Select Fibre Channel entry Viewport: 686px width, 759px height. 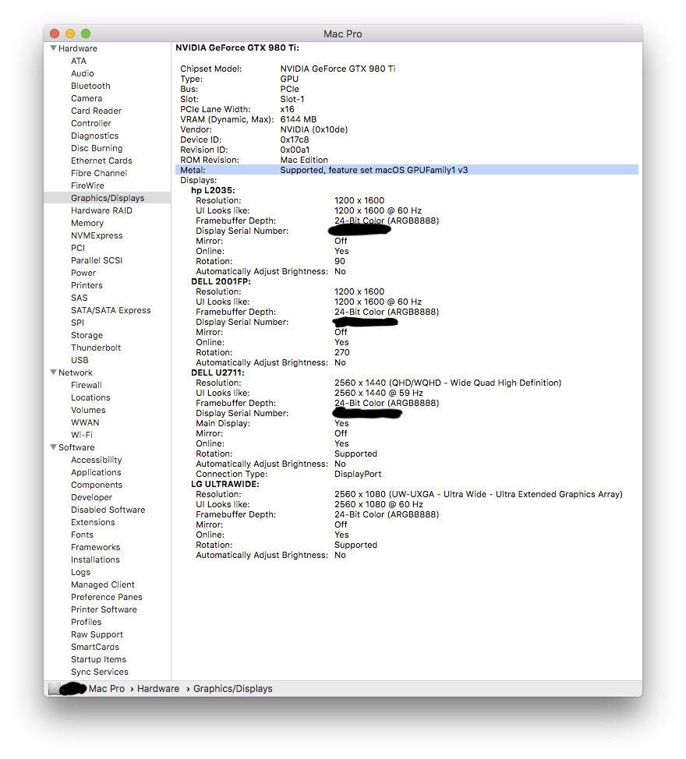pos(99,173)
